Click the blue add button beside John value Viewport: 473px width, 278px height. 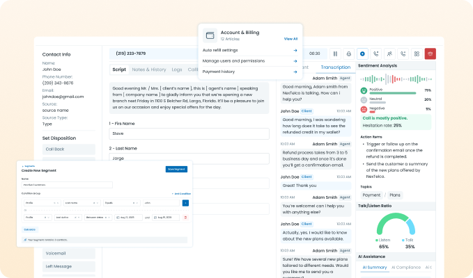[185, 203]
